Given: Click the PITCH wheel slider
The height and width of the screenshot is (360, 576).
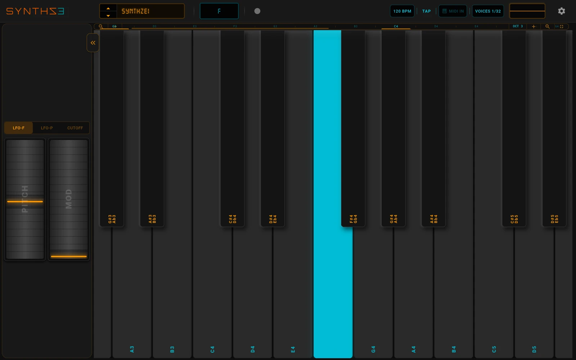Looking at the screenshot, I should (x=25, y=199).
